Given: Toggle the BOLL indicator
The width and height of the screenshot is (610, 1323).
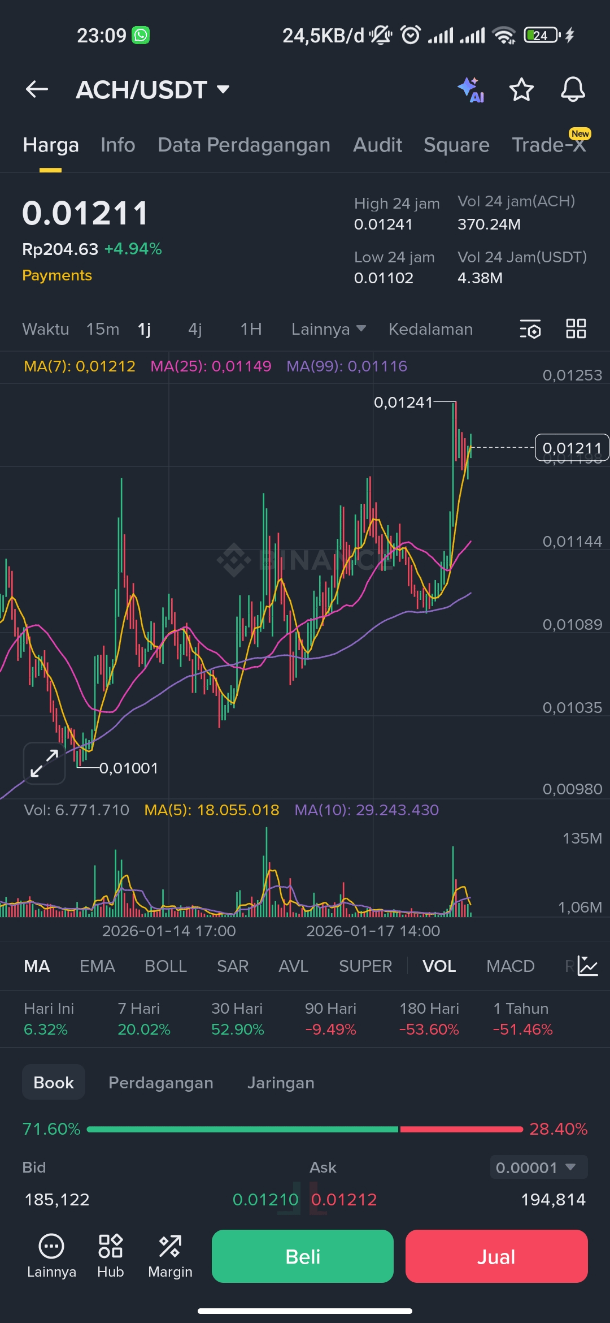Looking at the screenshot, I should tap(165, 966).
